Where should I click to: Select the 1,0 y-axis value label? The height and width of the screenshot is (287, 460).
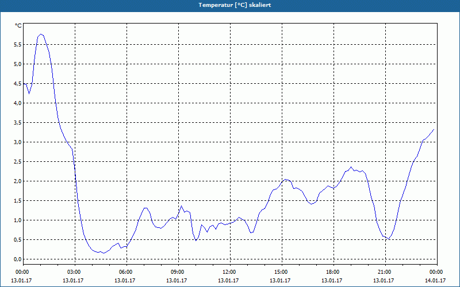[x=17, y=220]
